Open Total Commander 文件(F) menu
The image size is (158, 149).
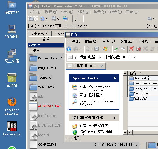coord(35,12)
